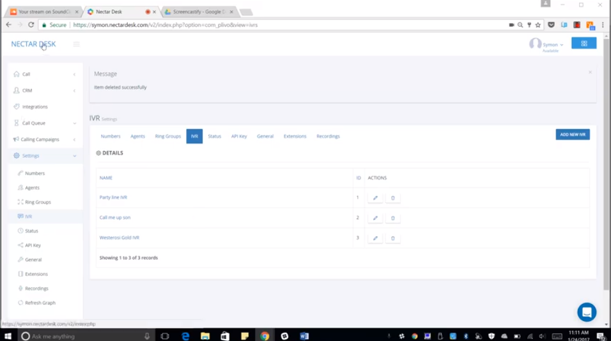Switch to the Extensions tab

pyautogui.click(x=295, y=136)
